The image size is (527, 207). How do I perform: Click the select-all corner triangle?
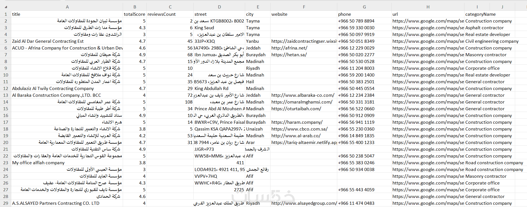click(x=6, y=7)
